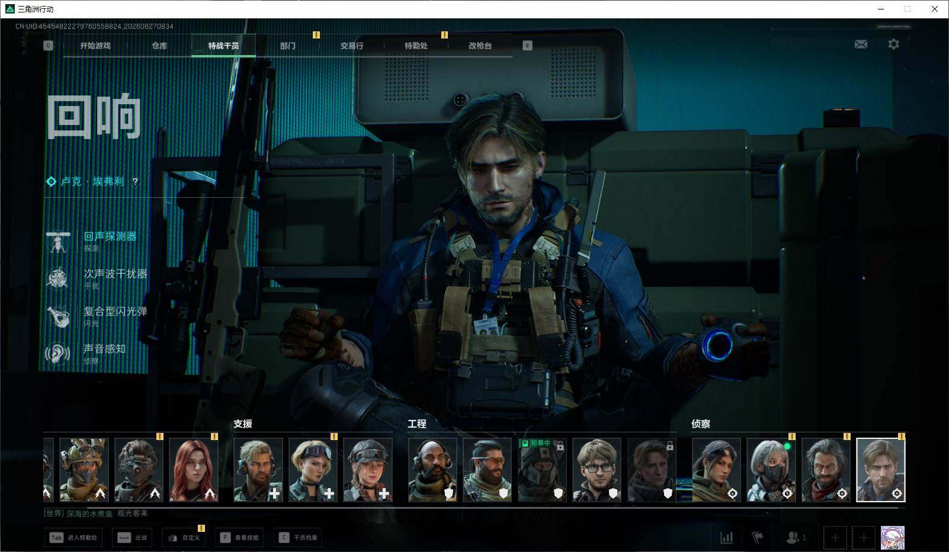Select the locked 招募中 operator portrait

click(x=542, y=470)
